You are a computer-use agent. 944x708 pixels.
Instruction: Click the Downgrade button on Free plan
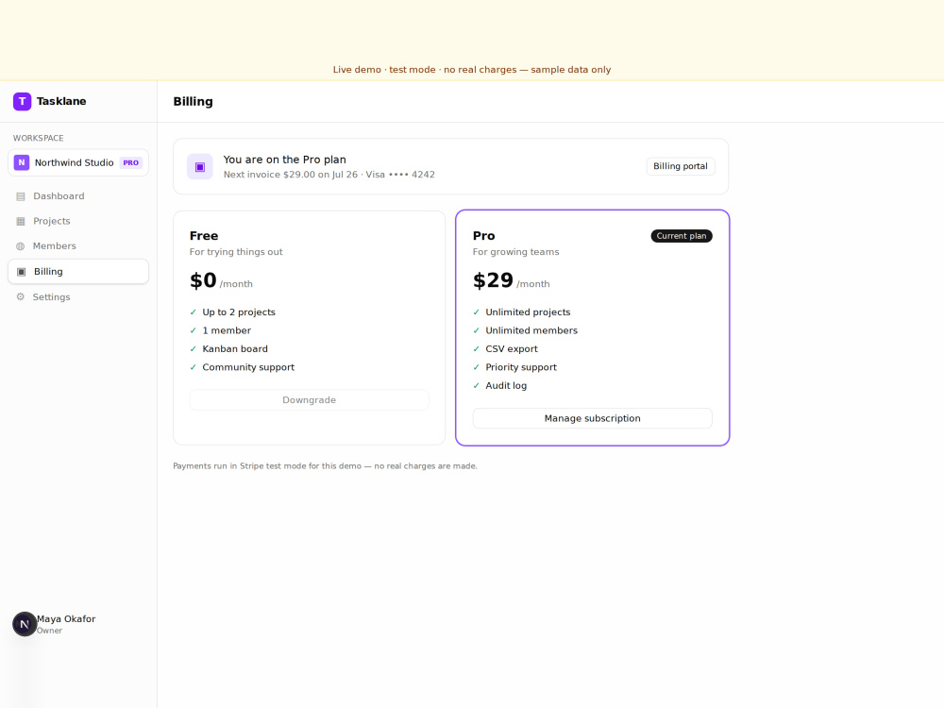310,399
